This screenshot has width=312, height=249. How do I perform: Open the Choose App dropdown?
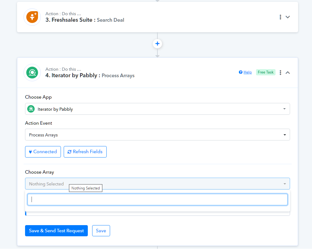point(157,109)
